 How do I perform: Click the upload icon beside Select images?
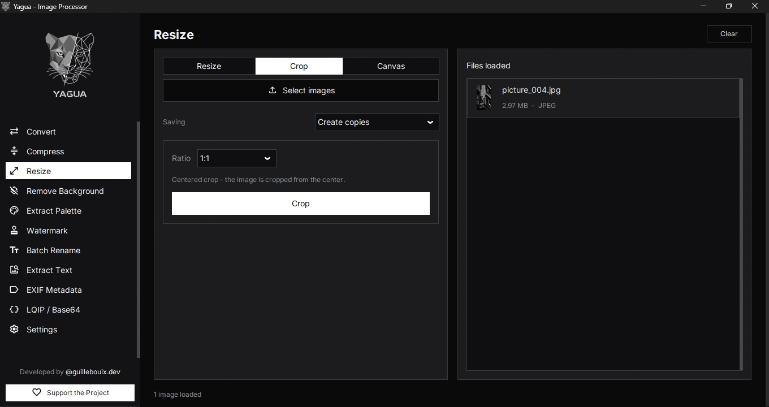point(273,90)
